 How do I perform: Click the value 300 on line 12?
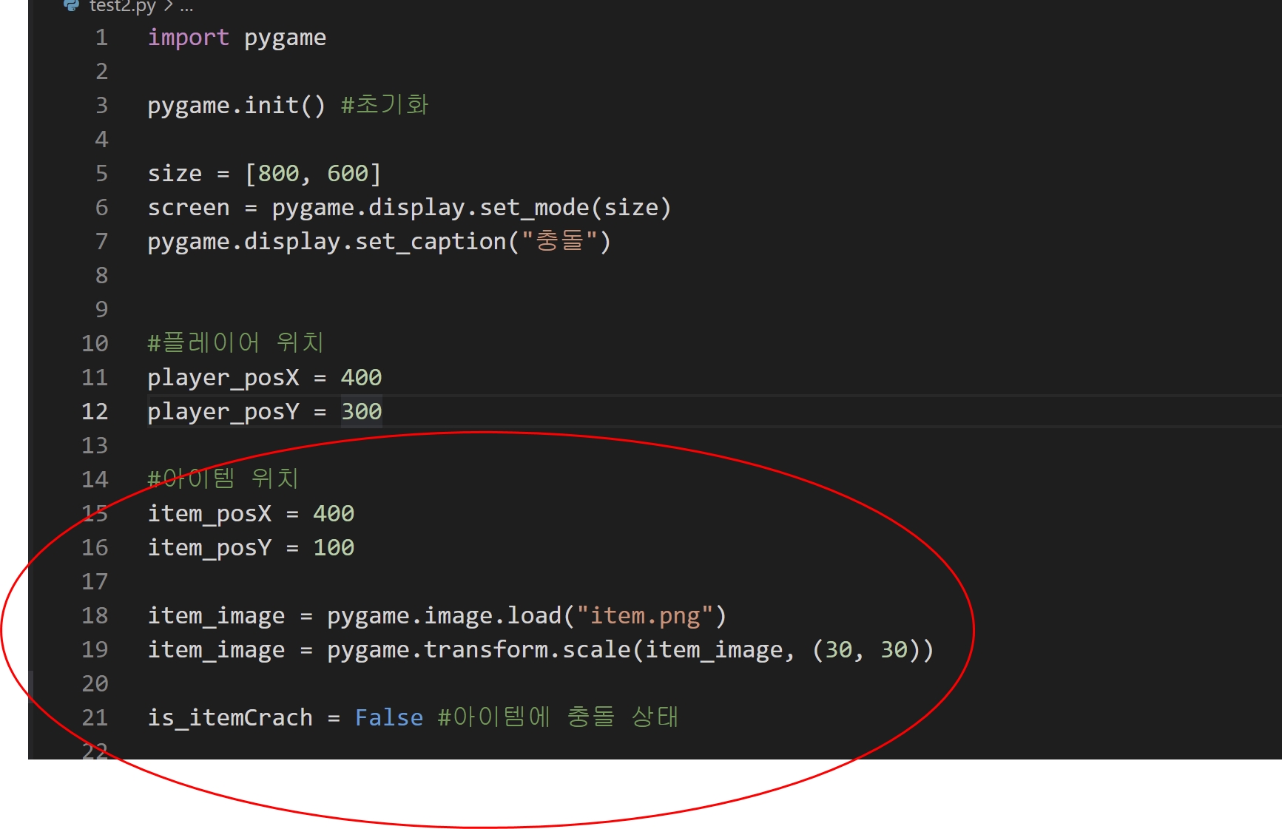click(x=361, y=412)
